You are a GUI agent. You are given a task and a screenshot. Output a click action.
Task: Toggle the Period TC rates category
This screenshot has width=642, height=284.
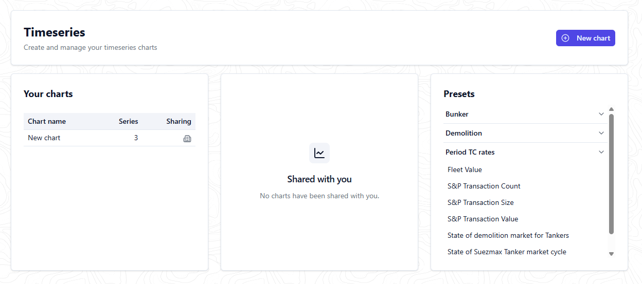pos(525,152)
